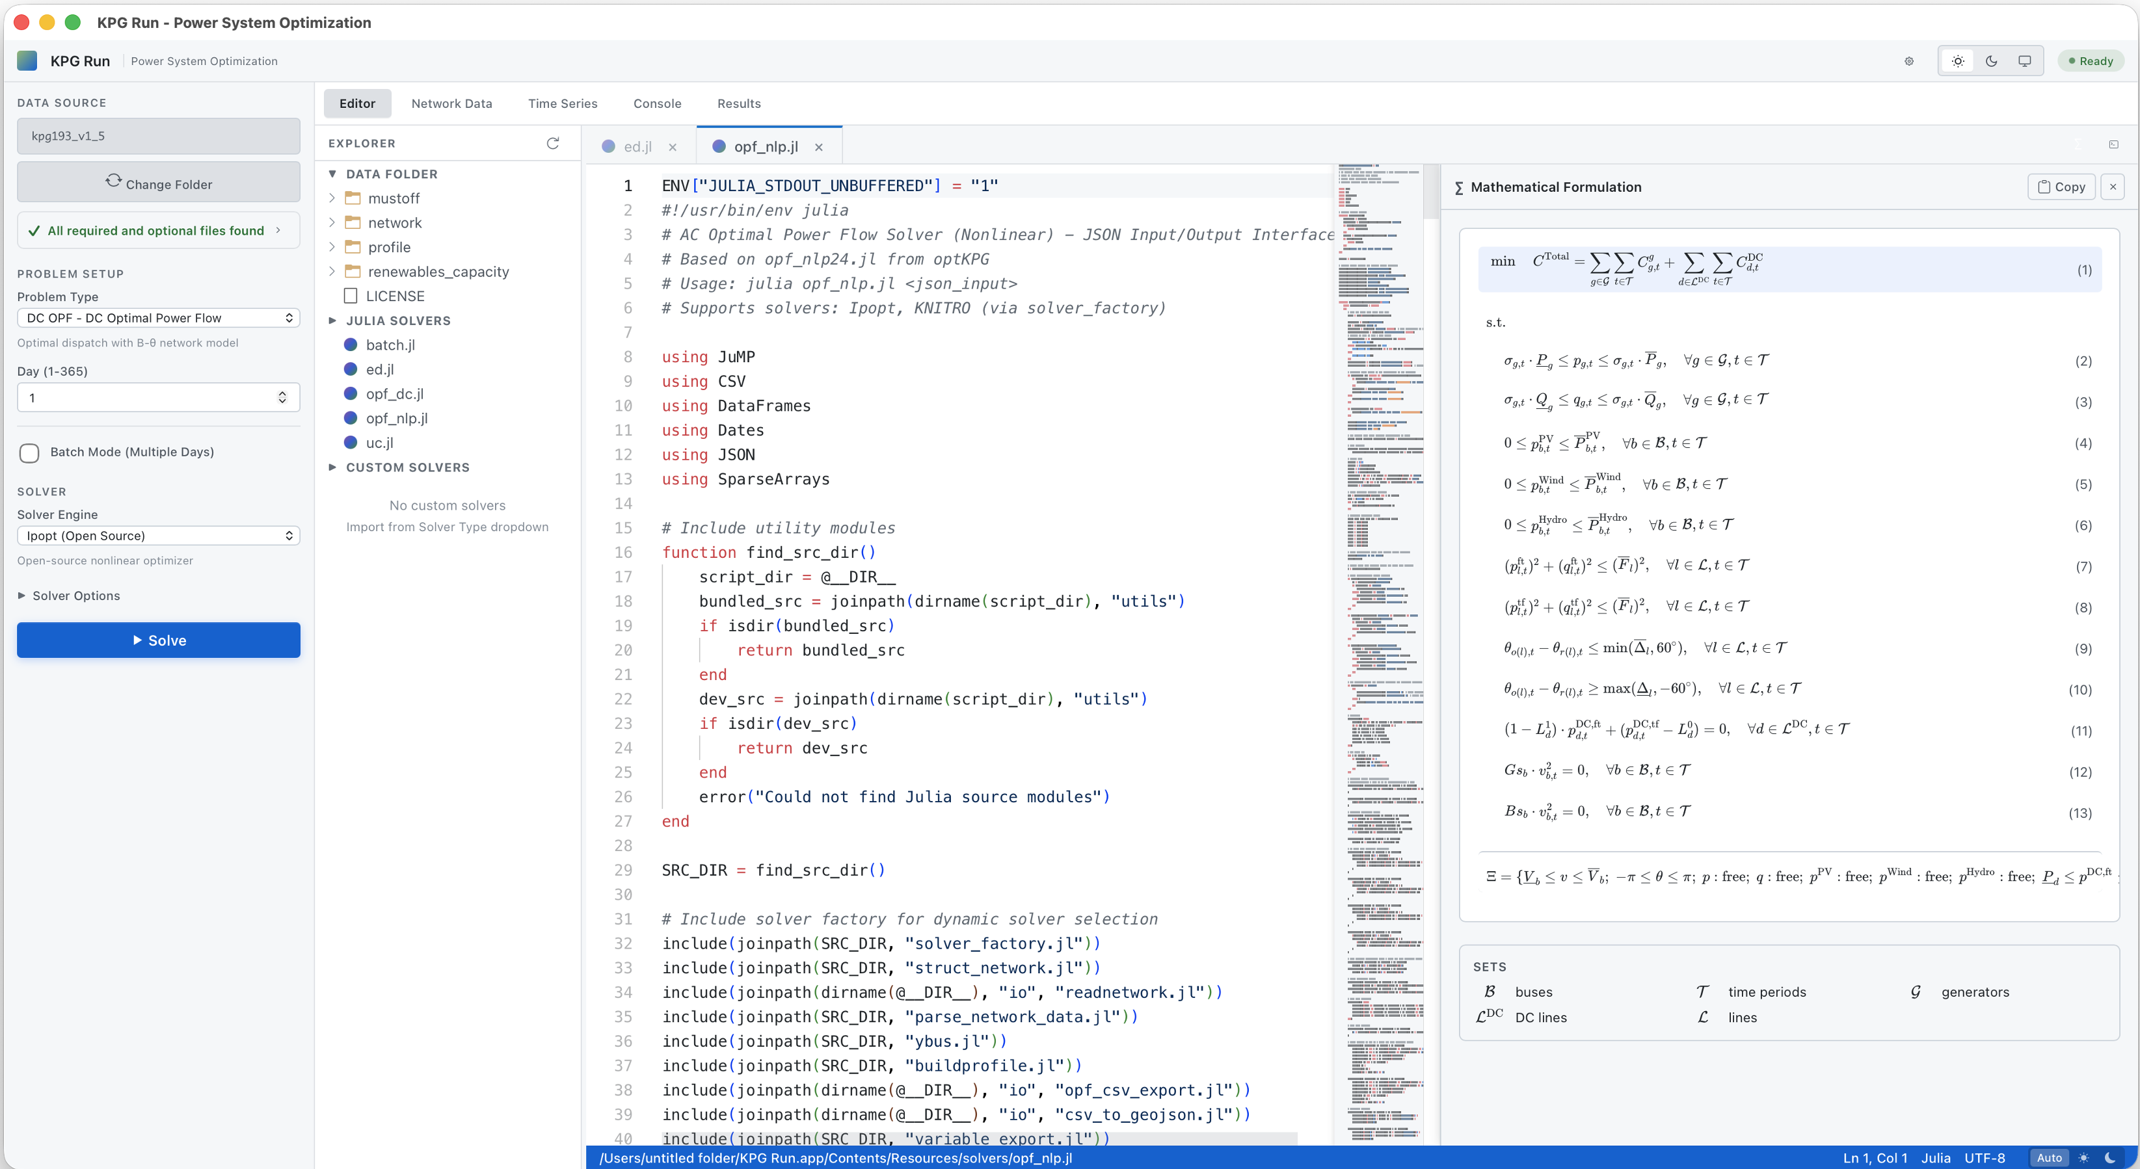Click the Copy formulation button
This screenshot has height=1169, width=2140.
(x=2061, y=187)
